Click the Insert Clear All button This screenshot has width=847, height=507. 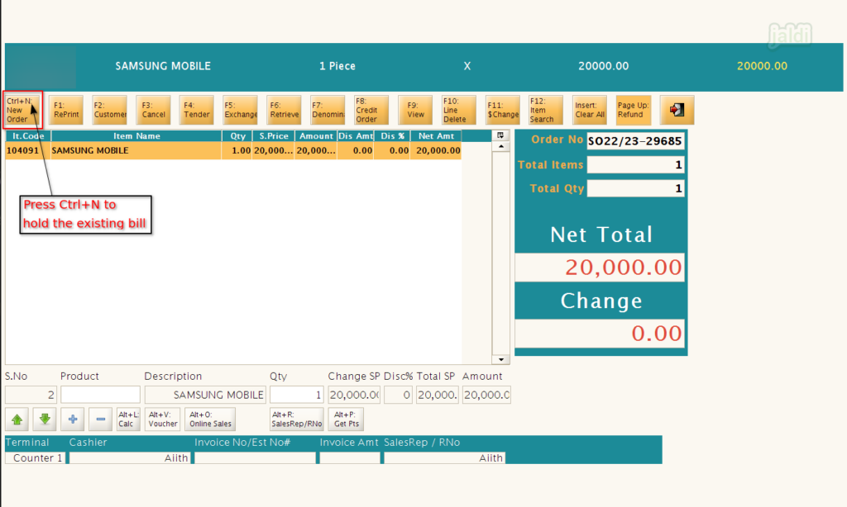coord(590,110)
